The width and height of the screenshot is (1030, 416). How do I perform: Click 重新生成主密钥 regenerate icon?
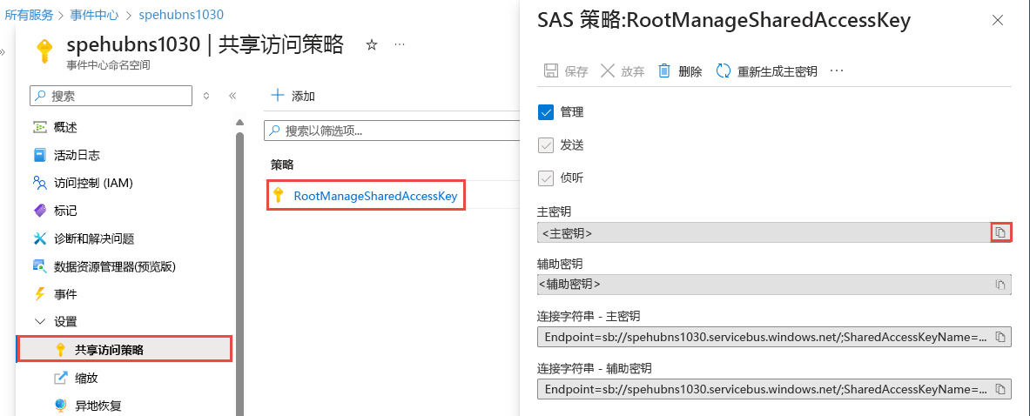coord(724,71)
